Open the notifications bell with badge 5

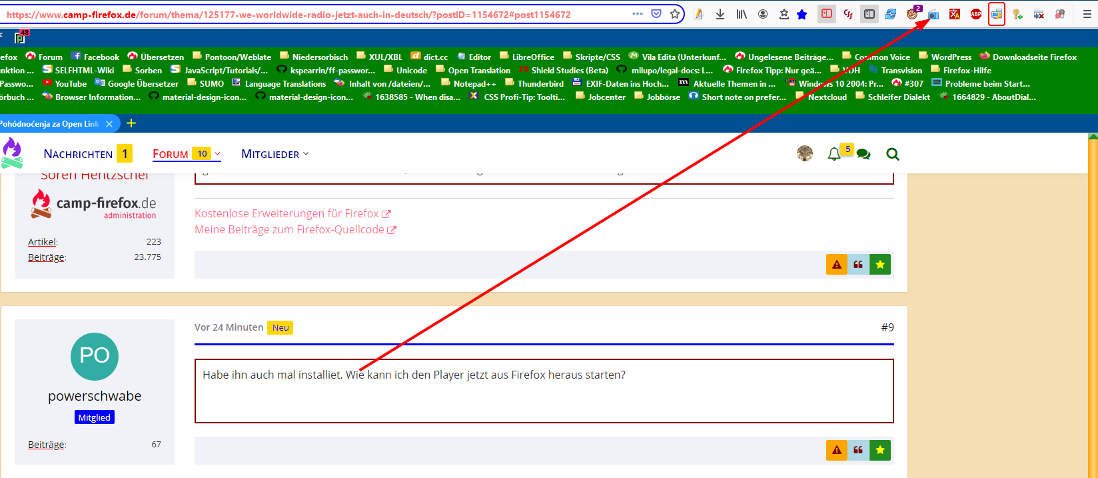(834, 154)
